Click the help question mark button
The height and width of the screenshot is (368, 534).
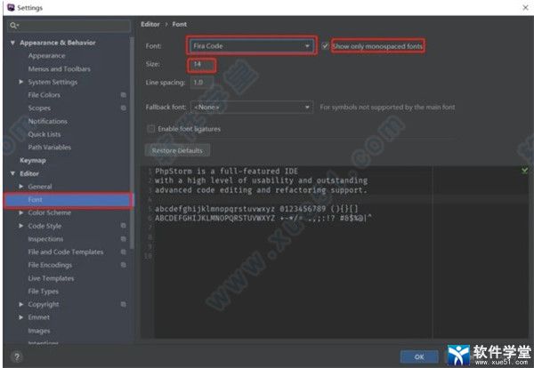[x=17, y=356]
